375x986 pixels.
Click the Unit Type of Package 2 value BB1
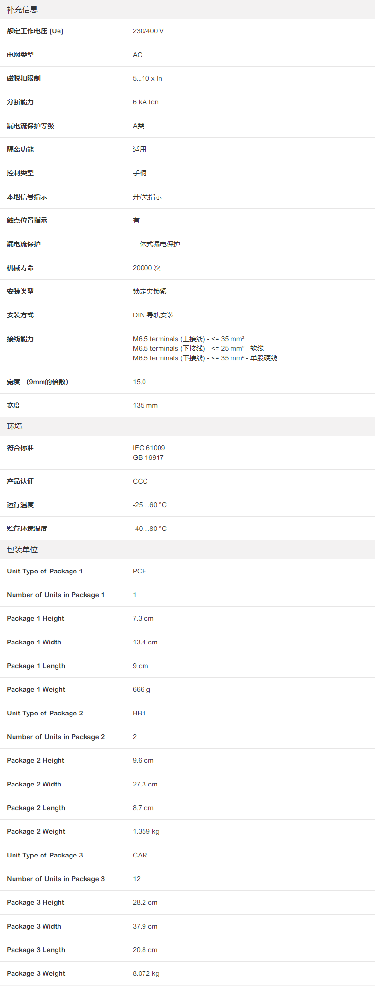coord(139,713)
